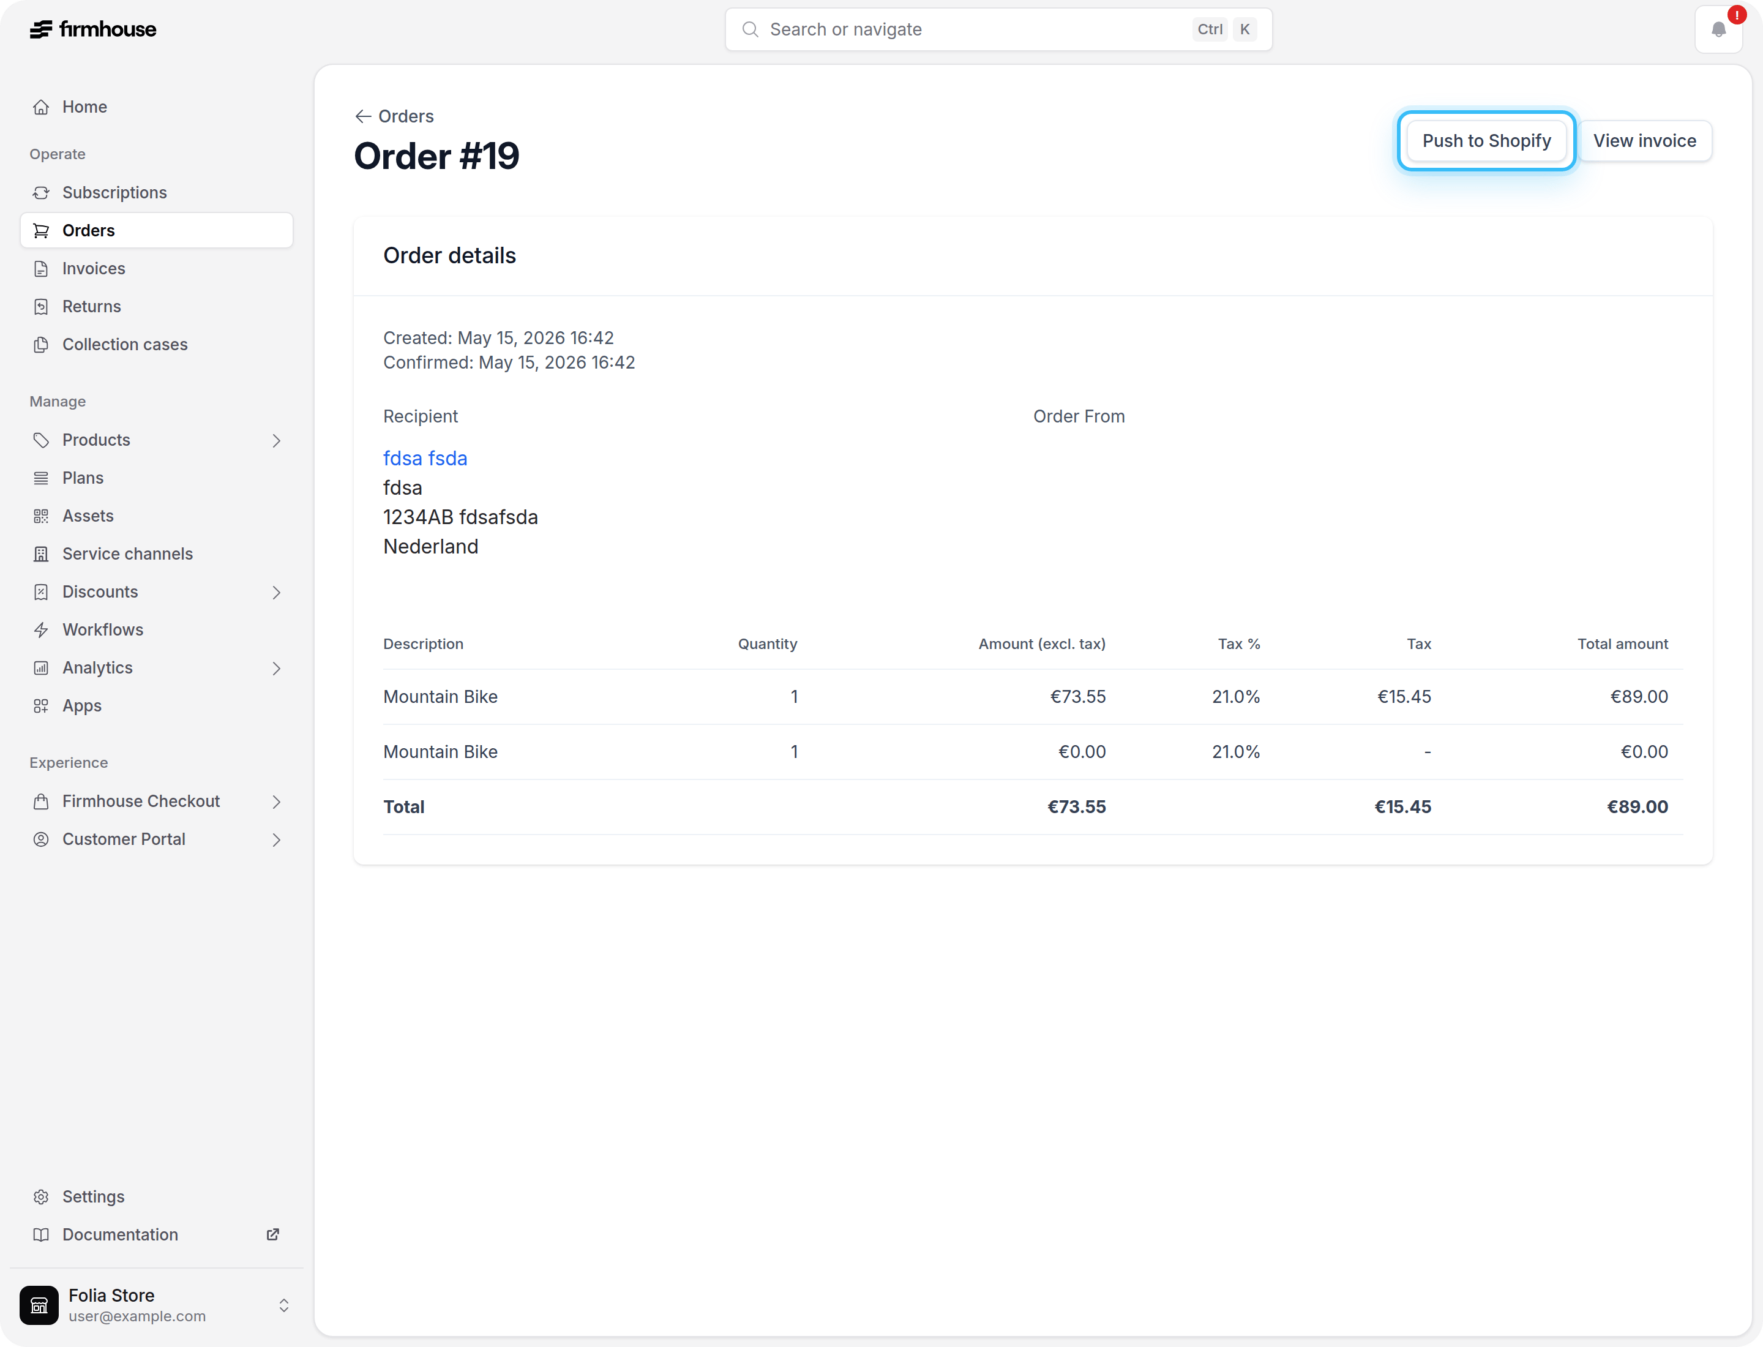Open Returns in sidebar

(156, 306)
